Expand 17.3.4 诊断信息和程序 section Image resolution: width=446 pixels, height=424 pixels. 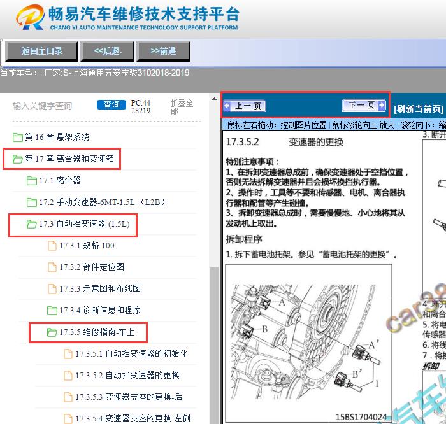coord(100,310)
